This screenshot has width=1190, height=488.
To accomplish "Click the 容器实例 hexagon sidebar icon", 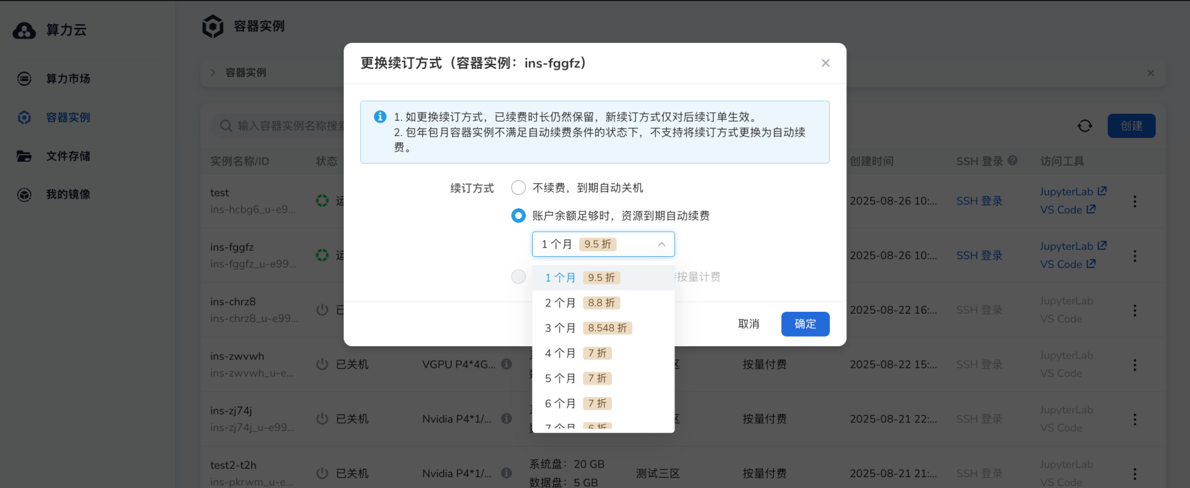I will point(24,118).
